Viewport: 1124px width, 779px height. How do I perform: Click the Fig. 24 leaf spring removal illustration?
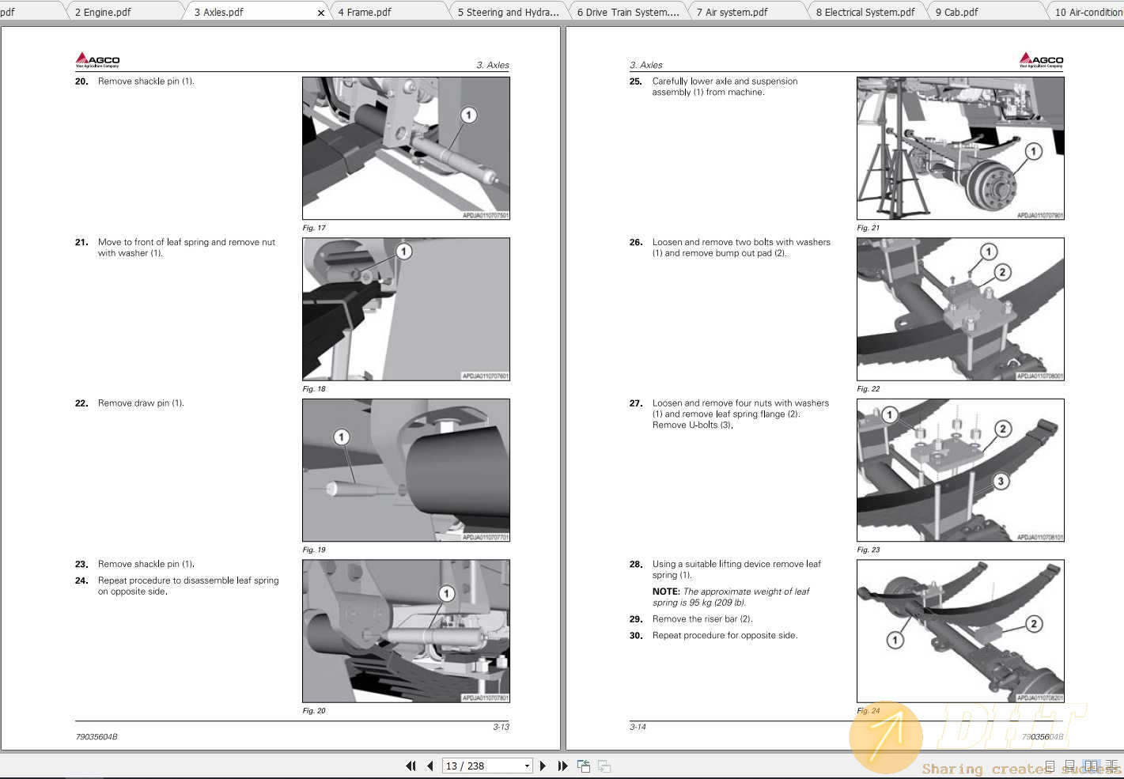(960, 631)
